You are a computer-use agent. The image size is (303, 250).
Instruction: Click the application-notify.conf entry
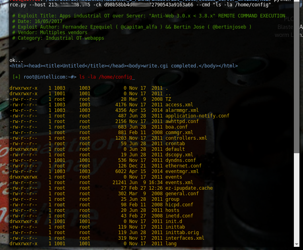197,116
